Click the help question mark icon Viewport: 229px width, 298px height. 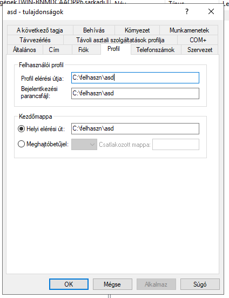click(187, 12)
